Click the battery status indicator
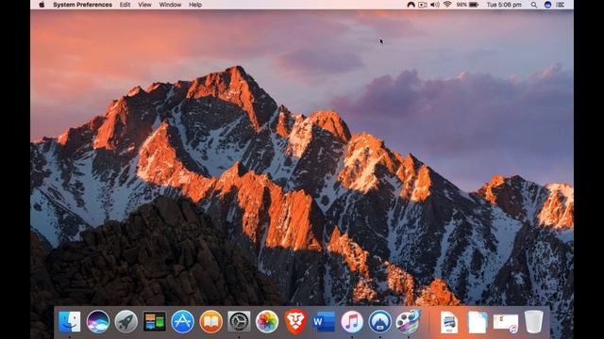The image size is (604, 339). point(468,5)
